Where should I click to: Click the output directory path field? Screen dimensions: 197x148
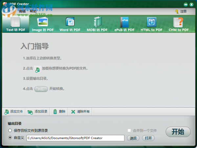coord(76,138)
